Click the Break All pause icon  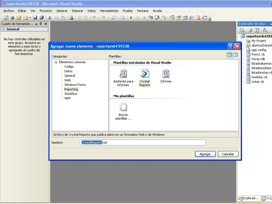[138, 18]
